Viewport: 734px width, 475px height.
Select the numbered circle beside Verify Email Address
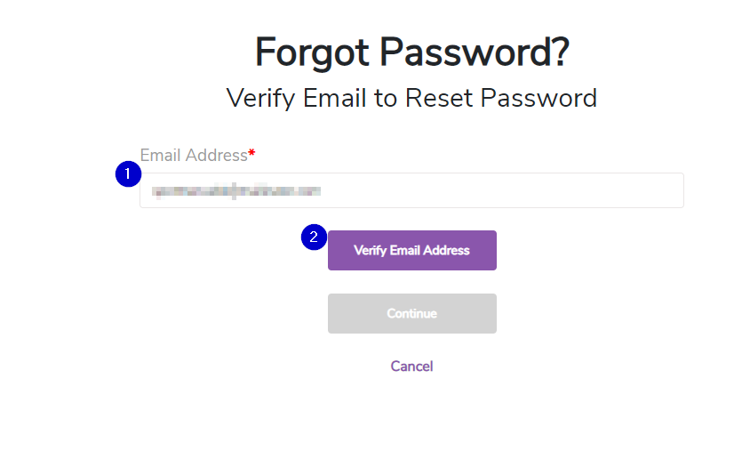pyautogui.click(x=313, y=237)
